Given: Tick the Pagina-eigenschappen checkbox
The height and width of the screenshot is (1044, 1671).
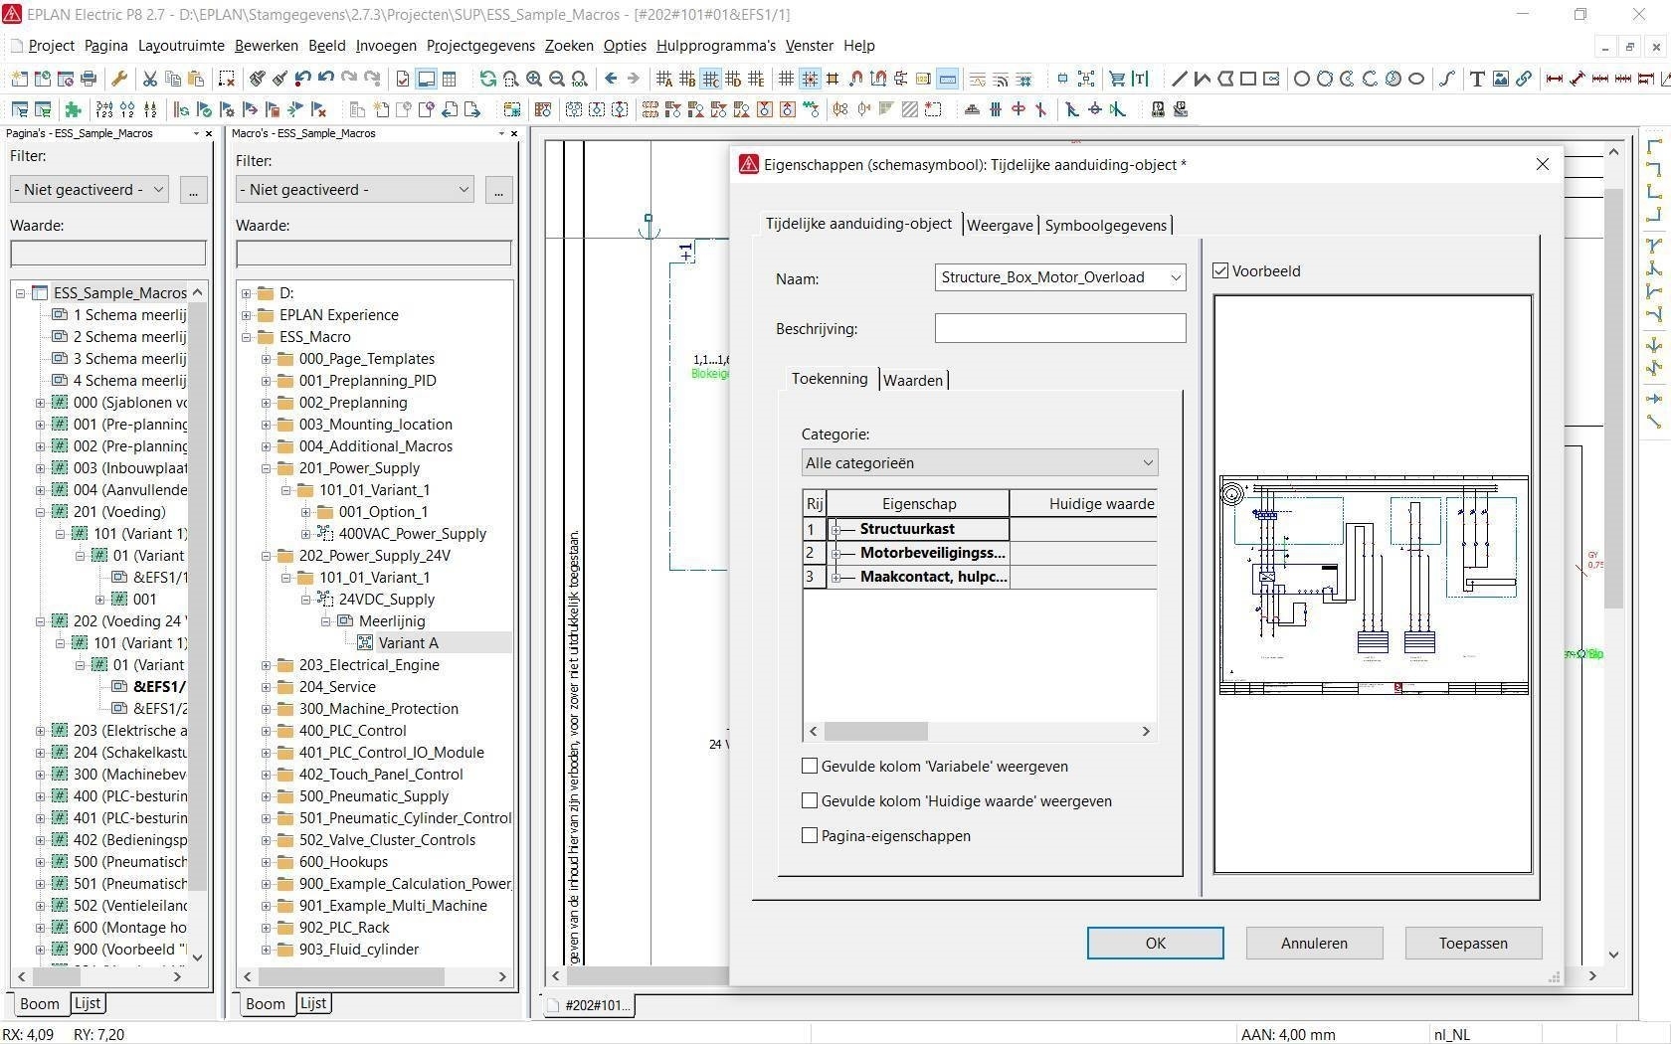Looking at the screenshot, I should [x=810, y=835].
